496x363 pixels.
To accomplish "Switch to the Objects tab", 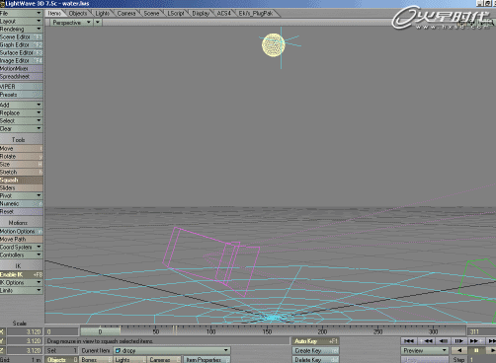I will tap(78, 13).
